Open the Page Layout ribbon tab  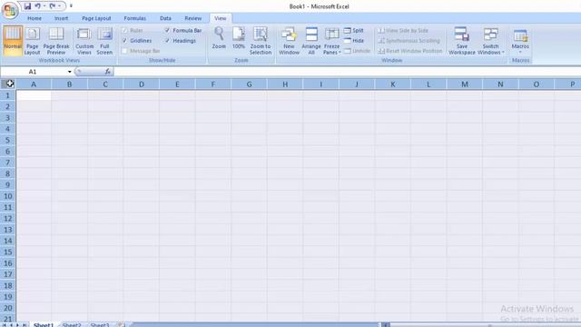click(x=96, y=18)
